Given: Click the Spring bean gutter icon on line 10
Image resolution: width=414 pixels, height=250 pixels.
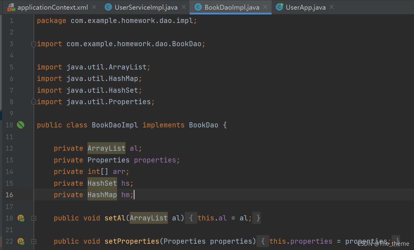Looking at the screenshot, I should coord(21,125).
